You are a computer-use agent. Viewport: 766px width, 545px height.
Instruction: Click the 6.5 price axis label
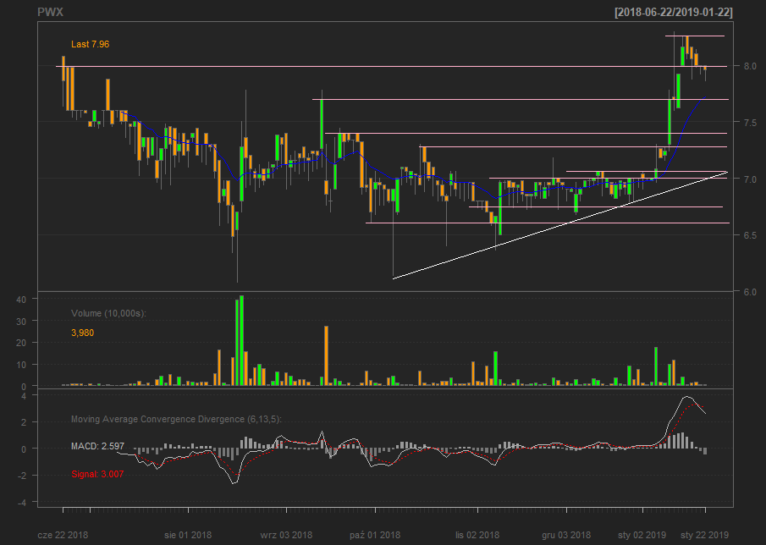point(751,235)
